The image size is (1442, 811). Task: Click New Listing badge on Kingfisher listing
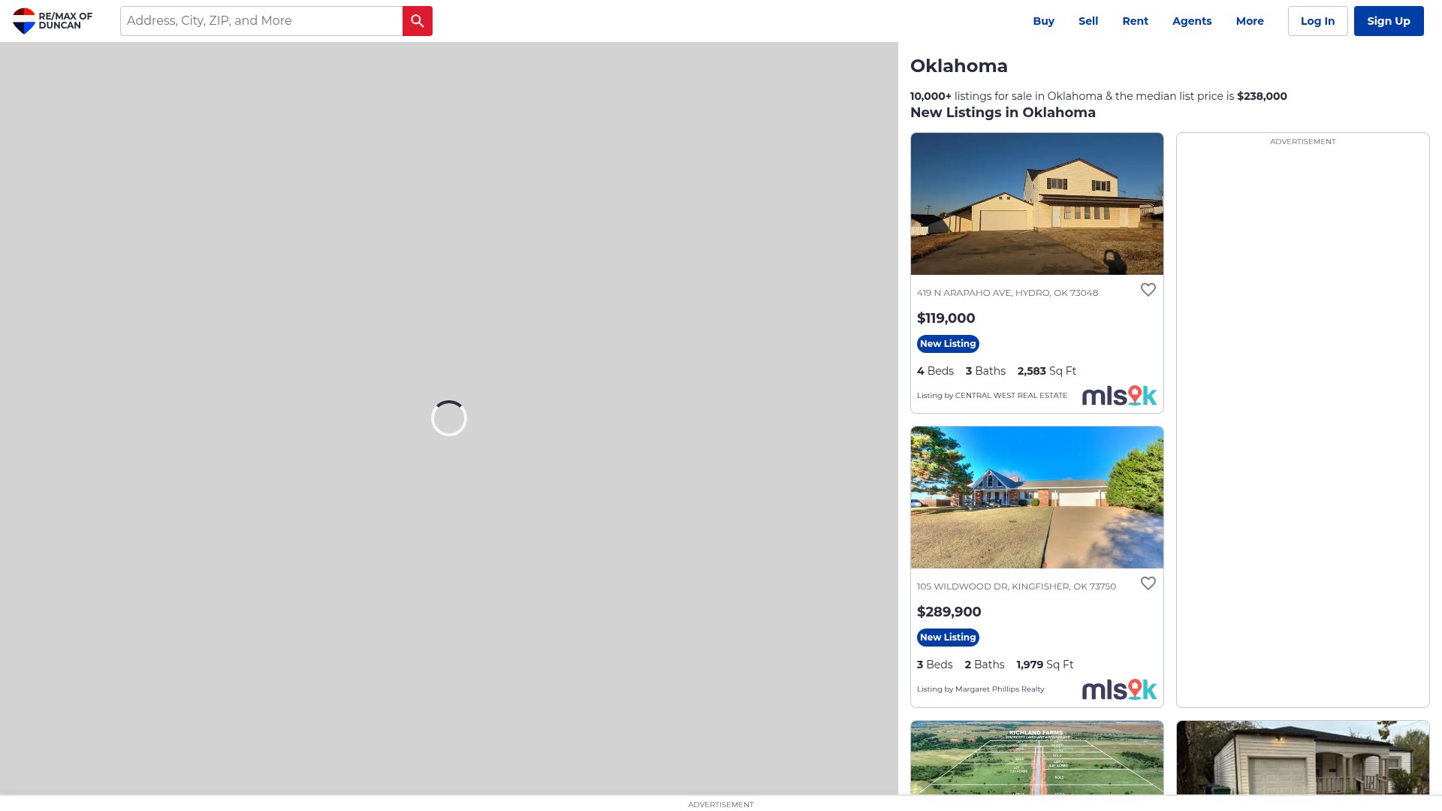948,638
